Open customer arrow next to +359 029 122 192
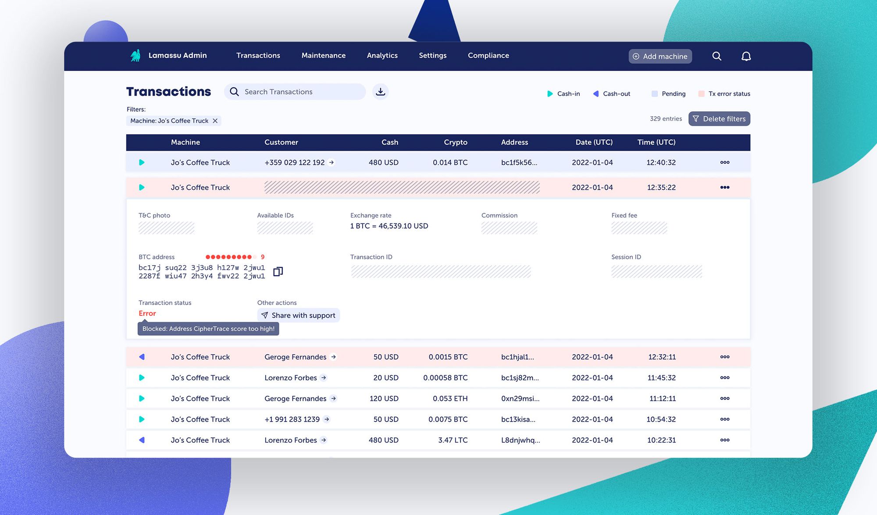This screenshot has height=515, width=877. [332, 163]
